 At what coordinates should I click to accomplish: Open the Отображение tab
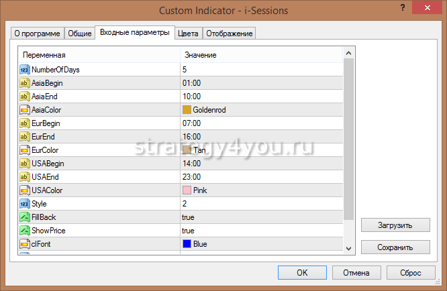point(229,34)
